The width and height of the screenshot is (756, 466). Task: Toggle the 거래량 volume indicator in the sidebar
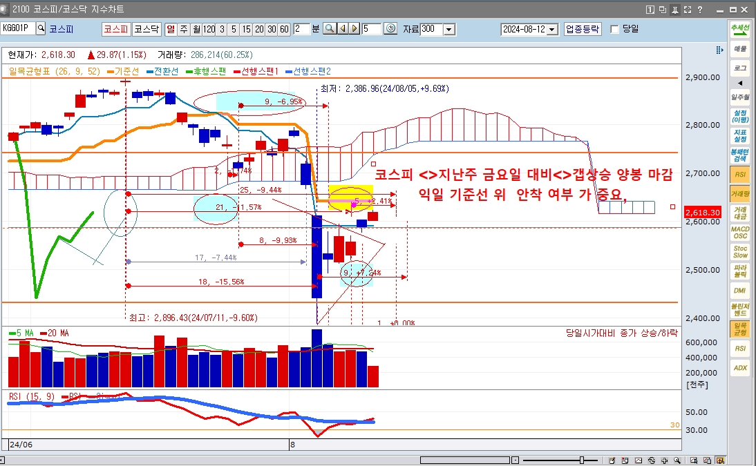[x=740, y=195]
